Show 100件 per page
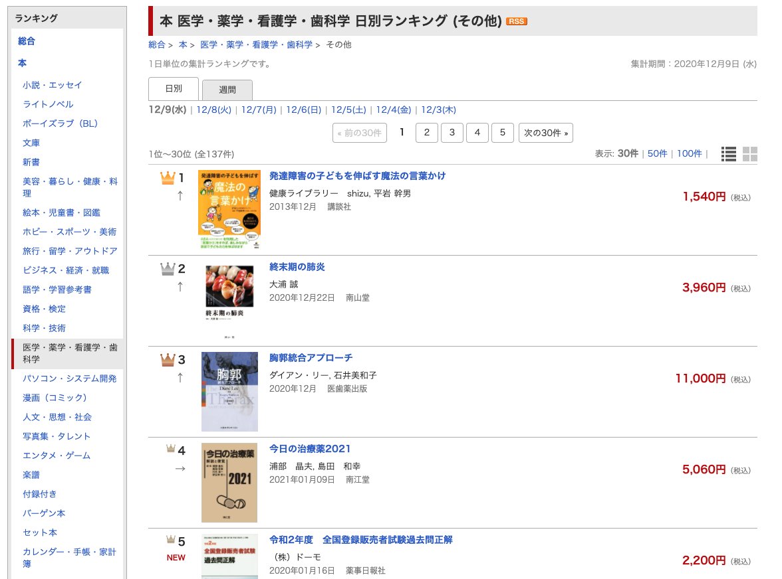The image size is (782, 579). [x=689, y=154]
